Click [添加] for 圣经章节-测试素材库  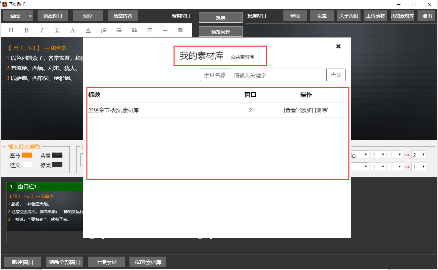(306, 110)
